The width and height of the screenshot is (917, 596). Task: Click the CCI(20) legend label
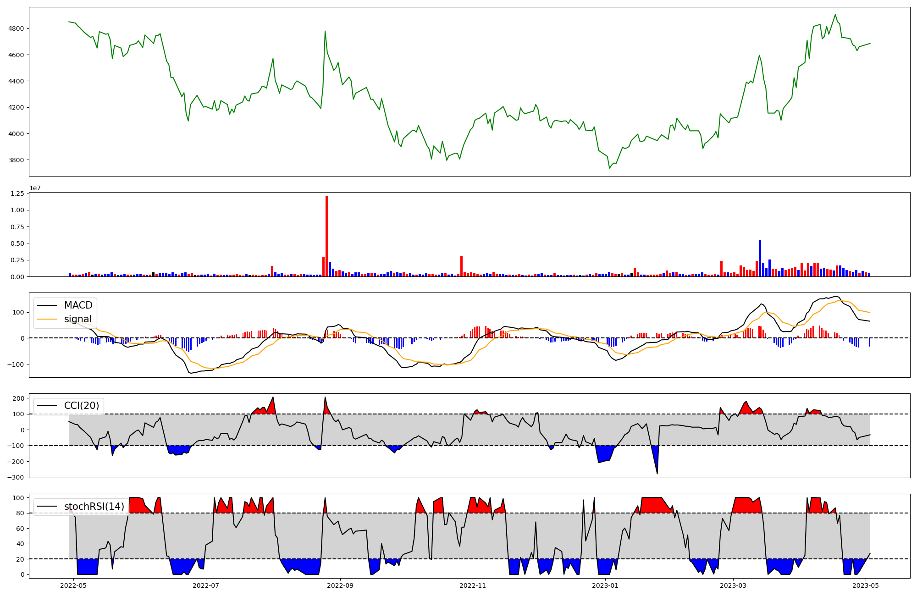(82, 406)
